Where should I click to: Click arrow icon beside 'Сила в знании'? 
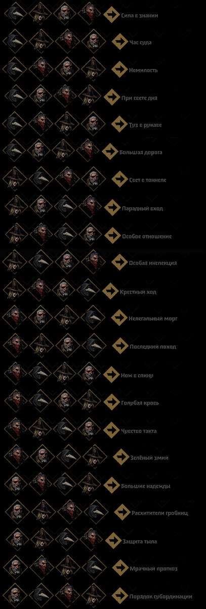tap(111, 16)
